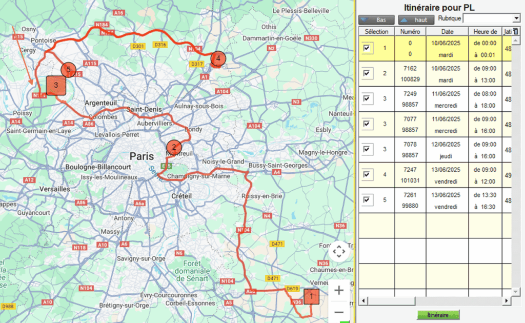
Task: Zoom out on the map with minus
Action: [339, 312]
